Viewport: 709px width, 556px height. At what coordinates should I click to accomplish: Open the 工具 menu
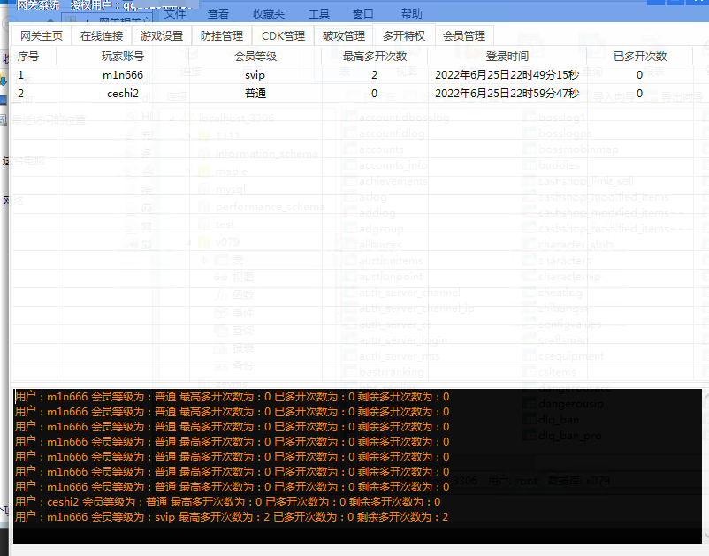click(319, 13)
